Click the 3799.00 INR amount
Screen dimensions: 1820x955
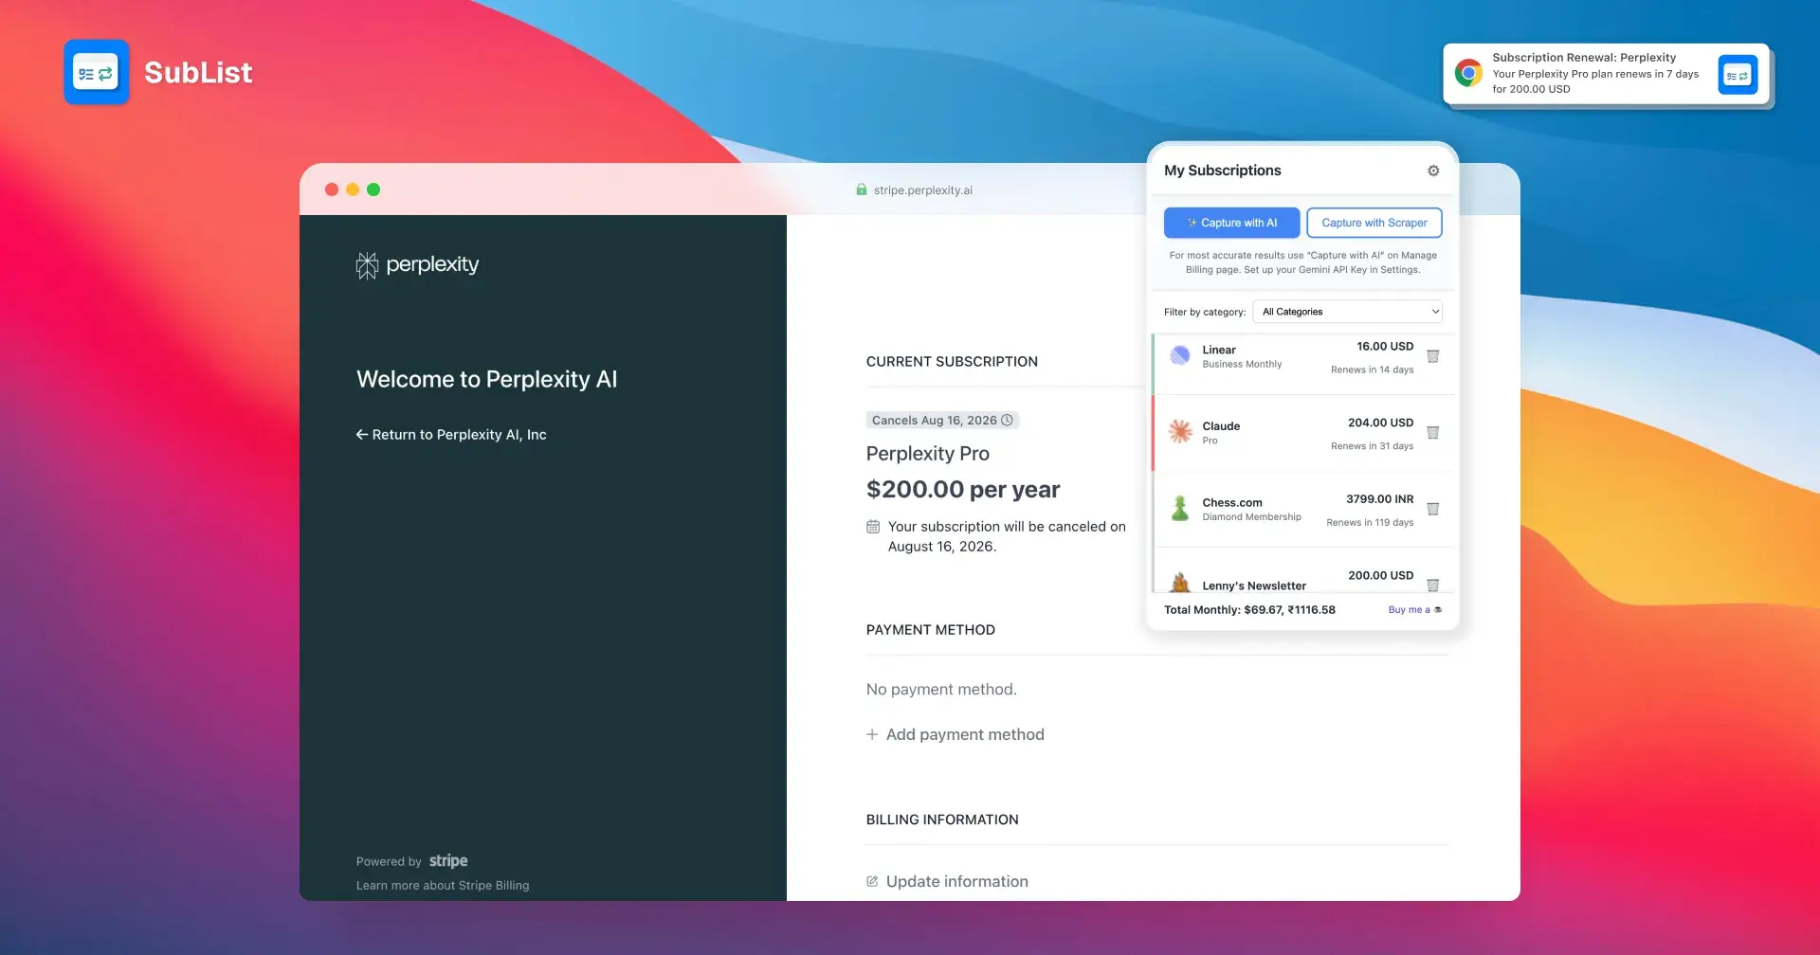click(1379, 499)
